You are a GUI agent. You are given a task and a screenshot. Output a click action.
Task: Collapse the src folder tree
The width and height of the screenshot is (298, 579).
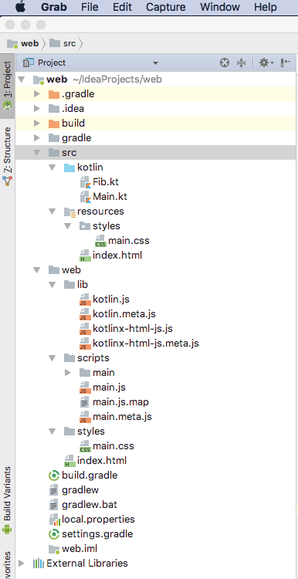point(36,153)
